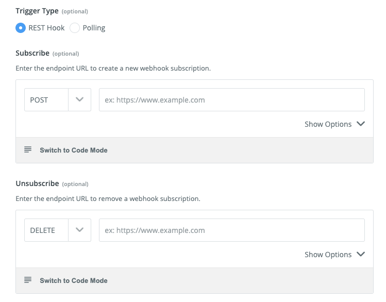Click the Subscribe code mode lines icon
386x302 pixels.
coord(28,150)
